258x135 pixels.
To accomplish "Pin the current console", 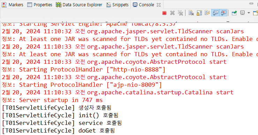I will tap(234, 13).
